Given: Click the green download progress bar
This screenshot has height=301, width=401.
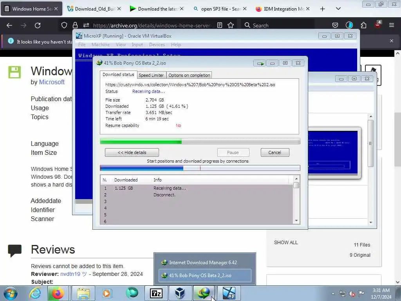Looking at the screenshot, I should [200, 141].
